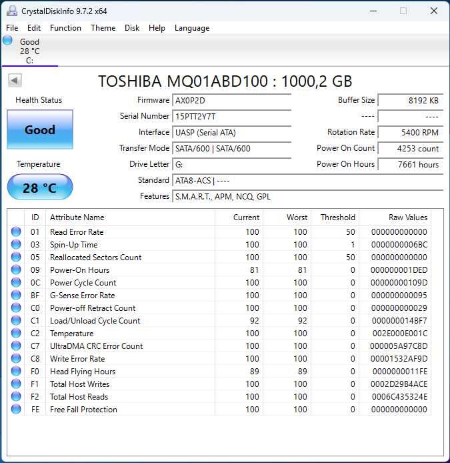Click the Power On Hours value 7661 hours
This screenshot has width=450, height=463.
point(411,165)
